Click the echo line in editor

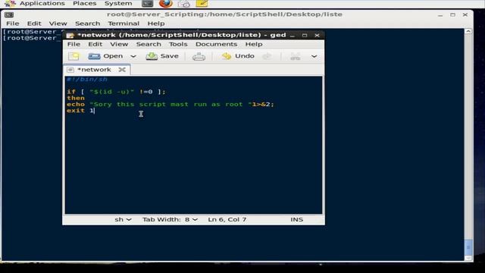pyautogui.click(x=170, y=105)
